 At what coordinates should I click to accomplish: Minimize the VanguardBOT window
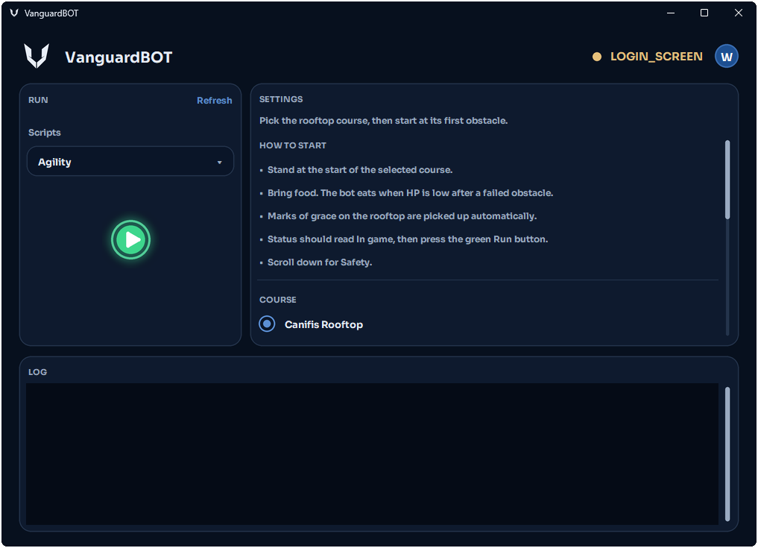pyautogui.click(x=671, y=13)
